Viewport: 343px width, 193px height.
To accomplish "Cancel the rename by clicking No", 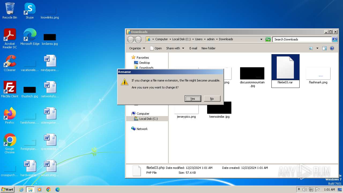I will pyautogui.click(x=212, y=99).
